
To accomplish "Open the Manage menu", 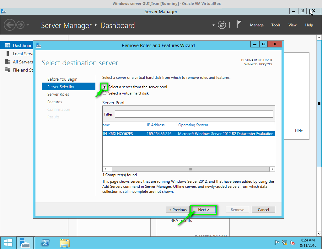I will (x=257, y=25).
